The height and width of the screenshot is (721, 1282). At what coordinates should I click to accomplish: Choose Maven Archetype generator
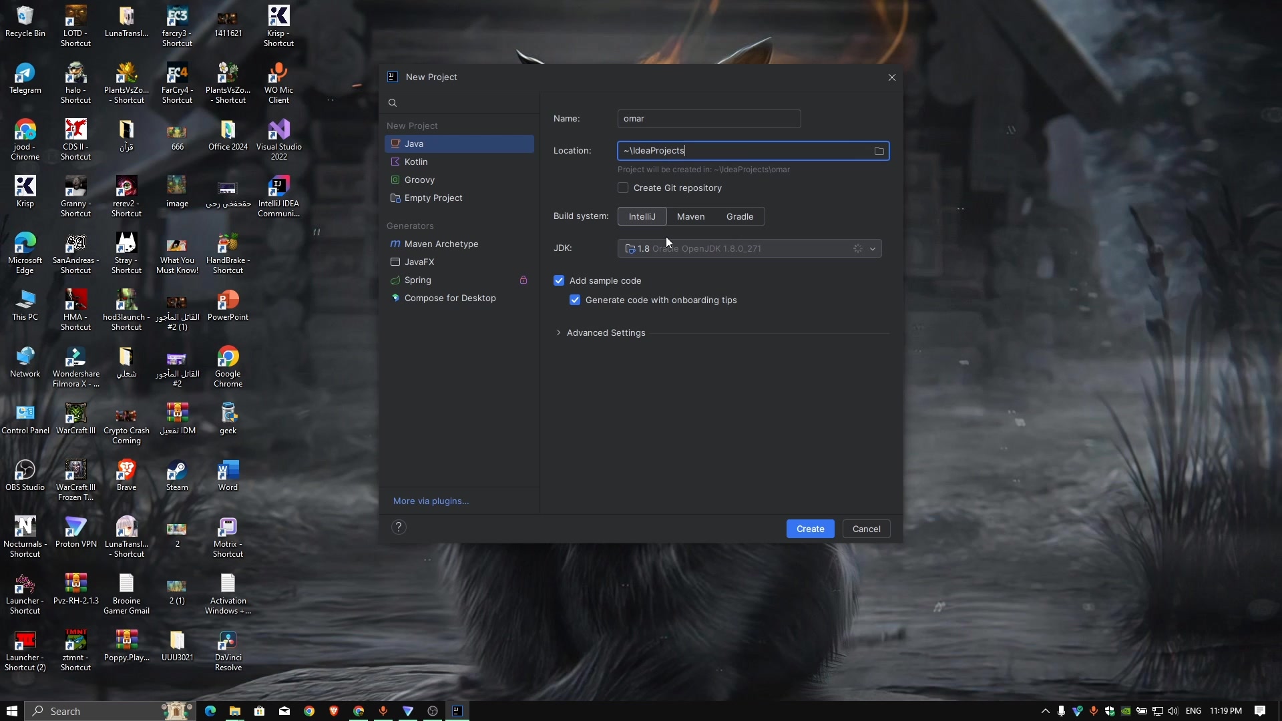[459, 244]
